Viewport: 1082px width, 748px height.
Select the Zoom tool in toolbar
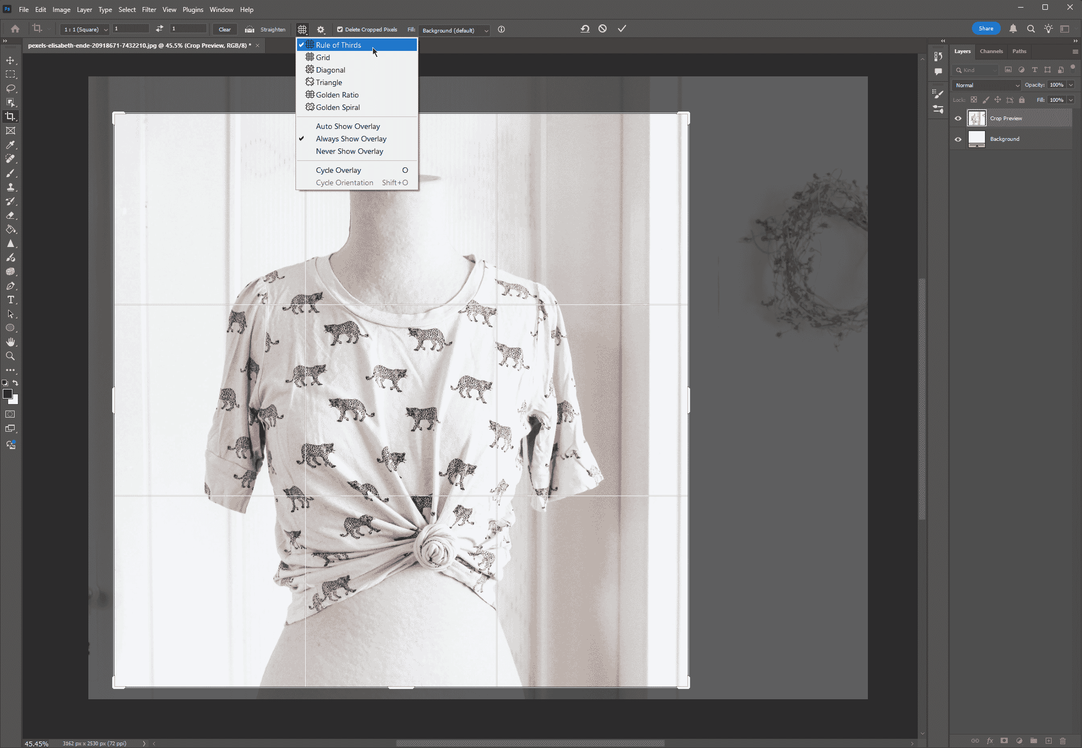click(x=10, y=356)
